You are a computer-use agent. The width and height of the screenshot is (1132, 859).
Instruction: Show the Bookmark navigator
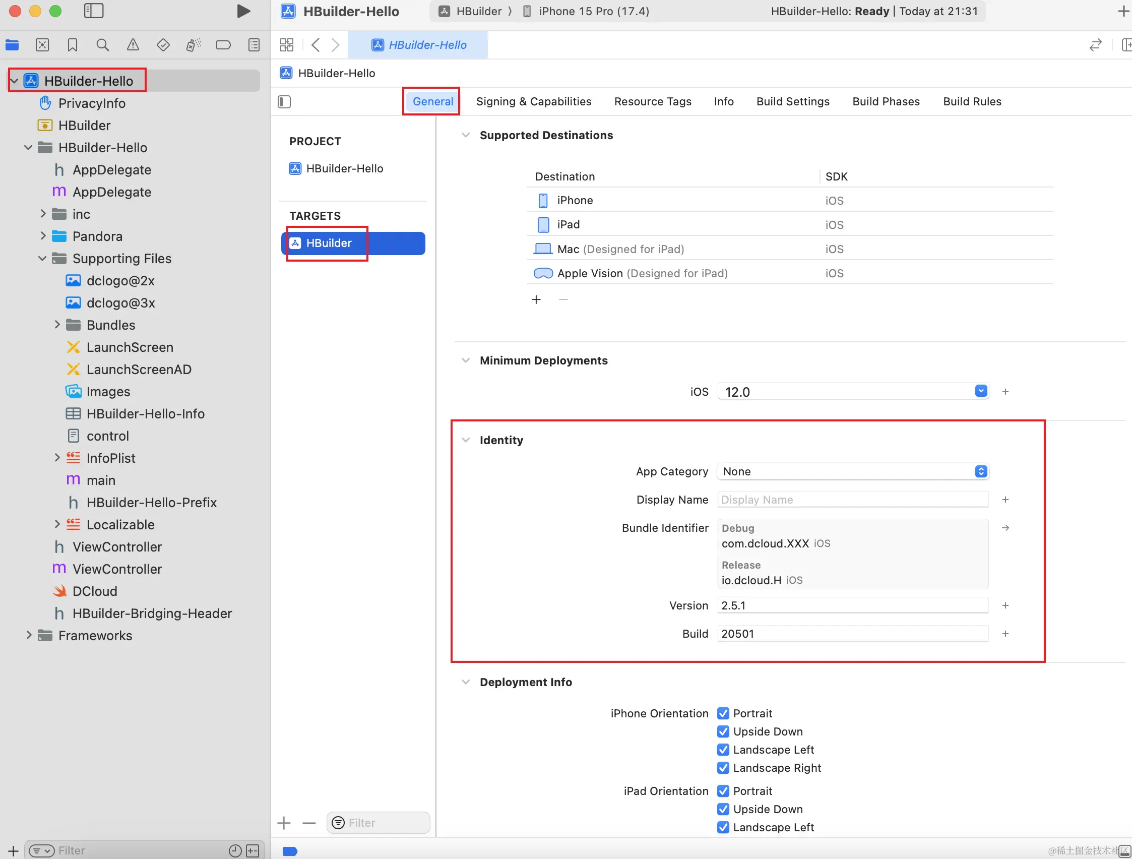click(72, 45)
